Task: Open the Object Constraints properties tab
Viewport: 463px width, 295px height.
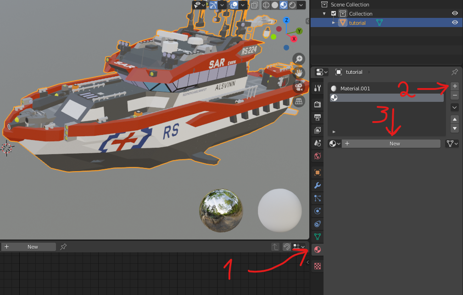Action: pos(318,224)
